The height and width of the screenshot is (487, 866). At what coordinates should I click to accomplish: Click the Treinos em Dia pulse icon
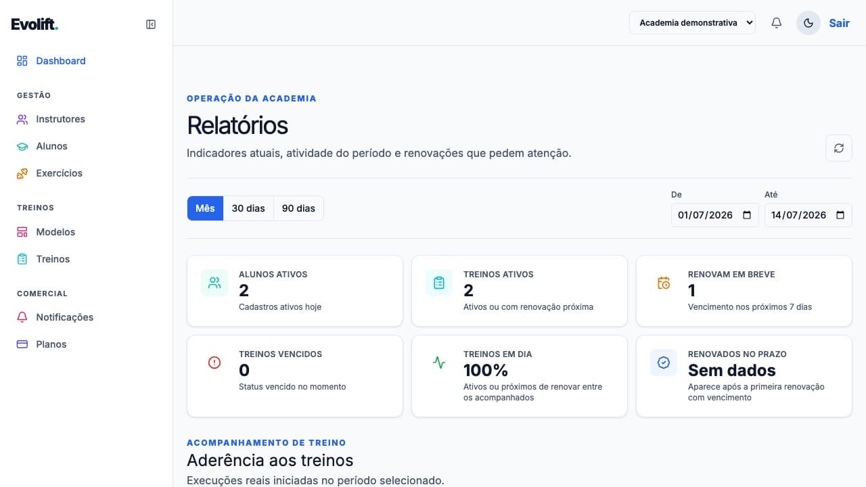click(x=439, y=363)
